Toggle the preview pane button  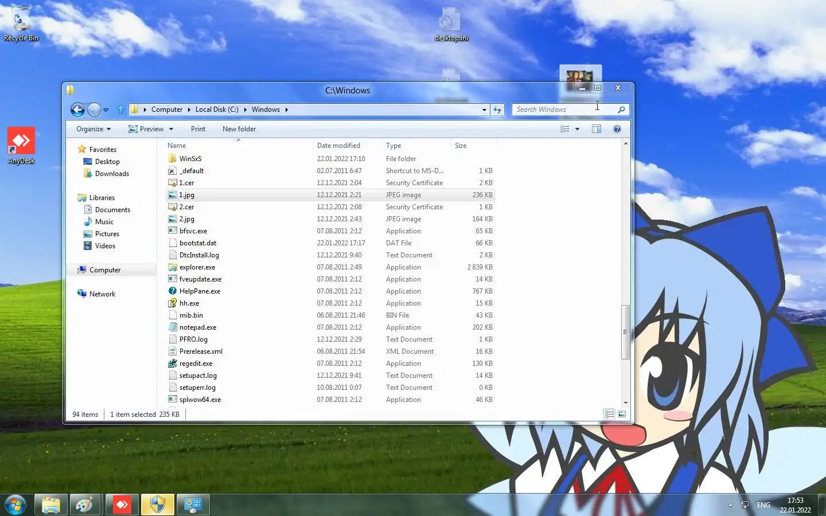point(597,129)
